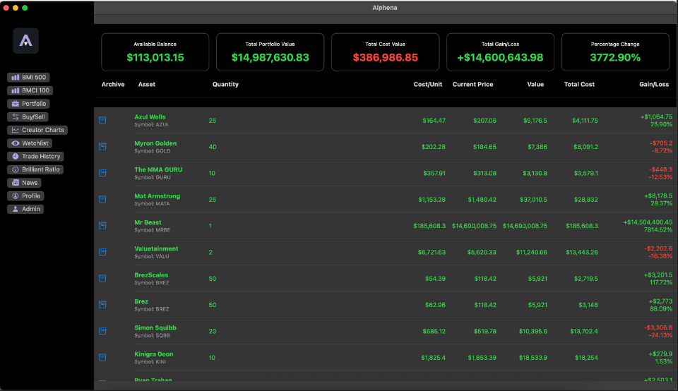Open the Brilliant Ratio page
Viewport: 678px width, 391px height.
click(36, 169)
